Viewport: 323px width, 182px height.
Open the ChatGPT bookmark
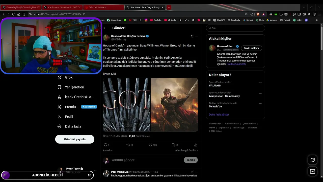(x=219, y=20)
